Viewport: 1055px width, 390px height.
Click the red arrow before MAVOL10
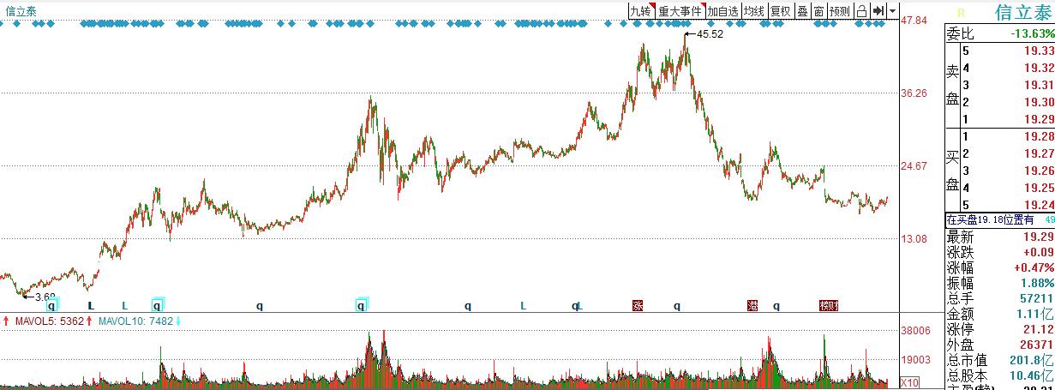(89, 322)
